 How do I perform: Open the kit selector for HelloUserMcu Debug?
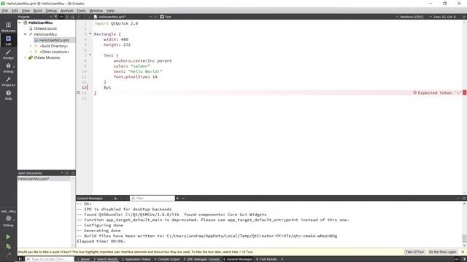[x=8, y=218]
